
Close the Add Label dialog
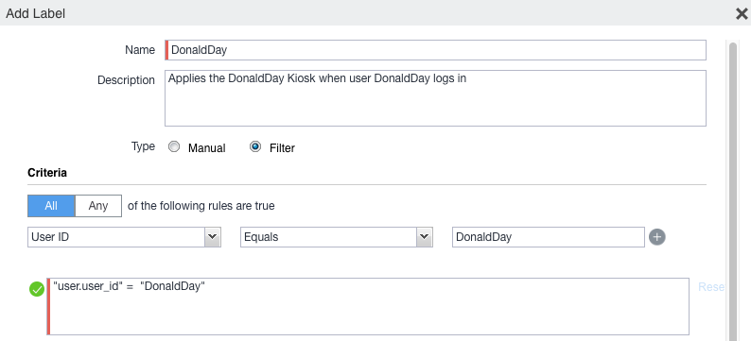point(742,14)
